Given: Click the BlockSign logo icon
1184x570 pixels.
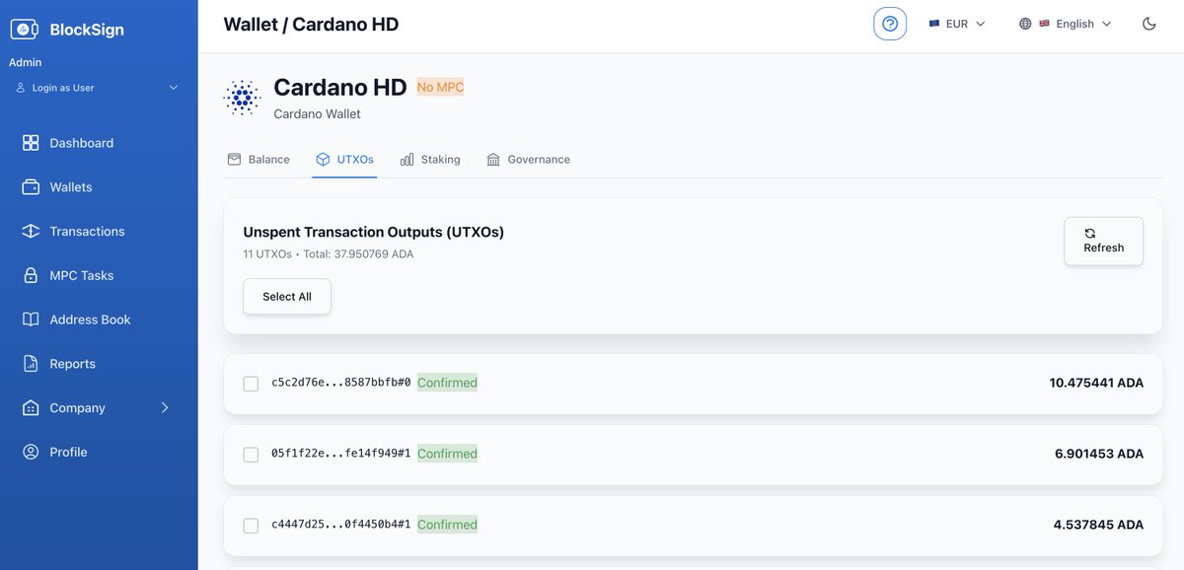Looking at the screenshot, I should point(25,30).
